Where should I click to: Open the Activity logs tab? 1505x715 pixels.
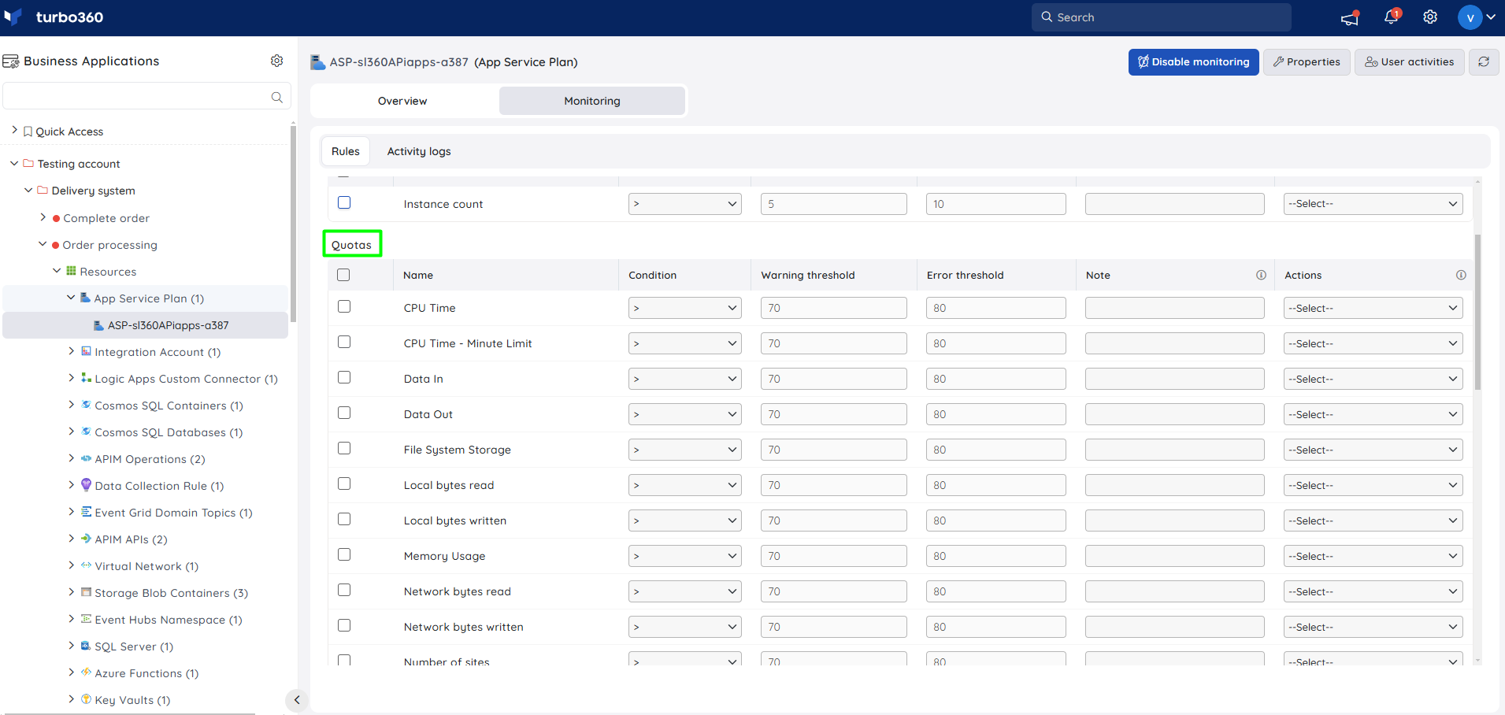(419, 151)
